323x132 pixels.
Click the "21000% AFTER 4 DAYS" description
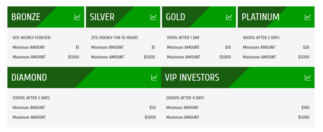pos(185,98)
